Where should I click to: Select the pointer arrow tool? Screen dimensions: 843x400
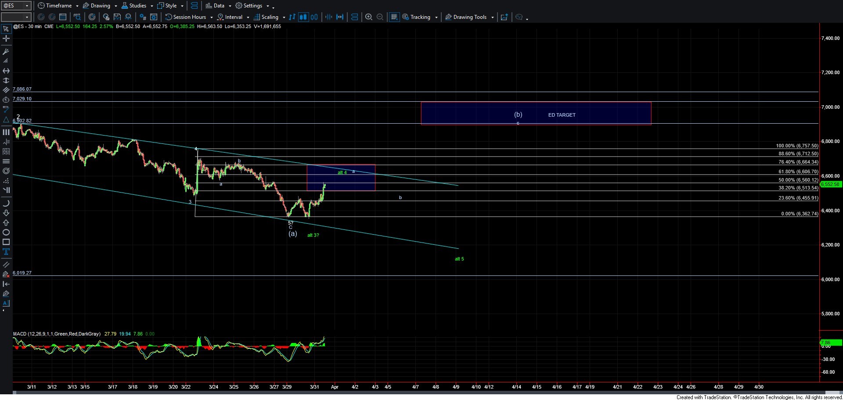pyautogui.click(x=6, y=29)
